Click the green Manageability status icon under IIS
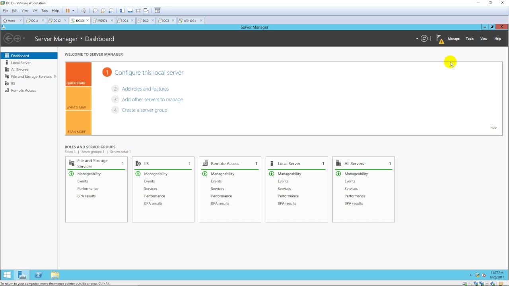 pos(138,174)
